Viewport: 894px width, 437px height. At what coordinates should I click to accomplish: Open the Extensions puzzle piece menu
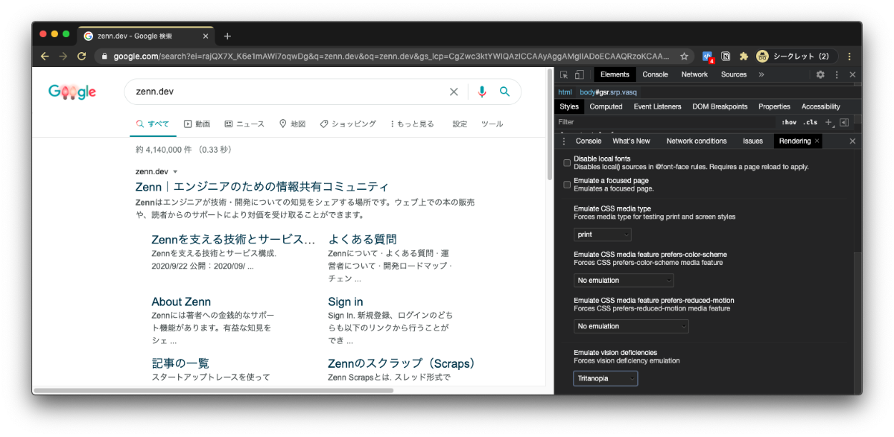[x=744, y=56]
